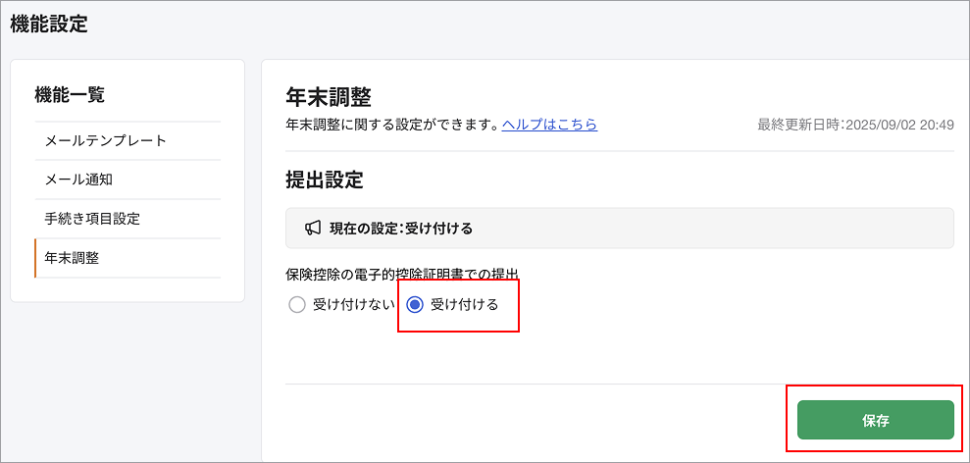Click the 最終更新日時 timestamp
The height and width of the screenshot is (463, 970).
point(855,125)
